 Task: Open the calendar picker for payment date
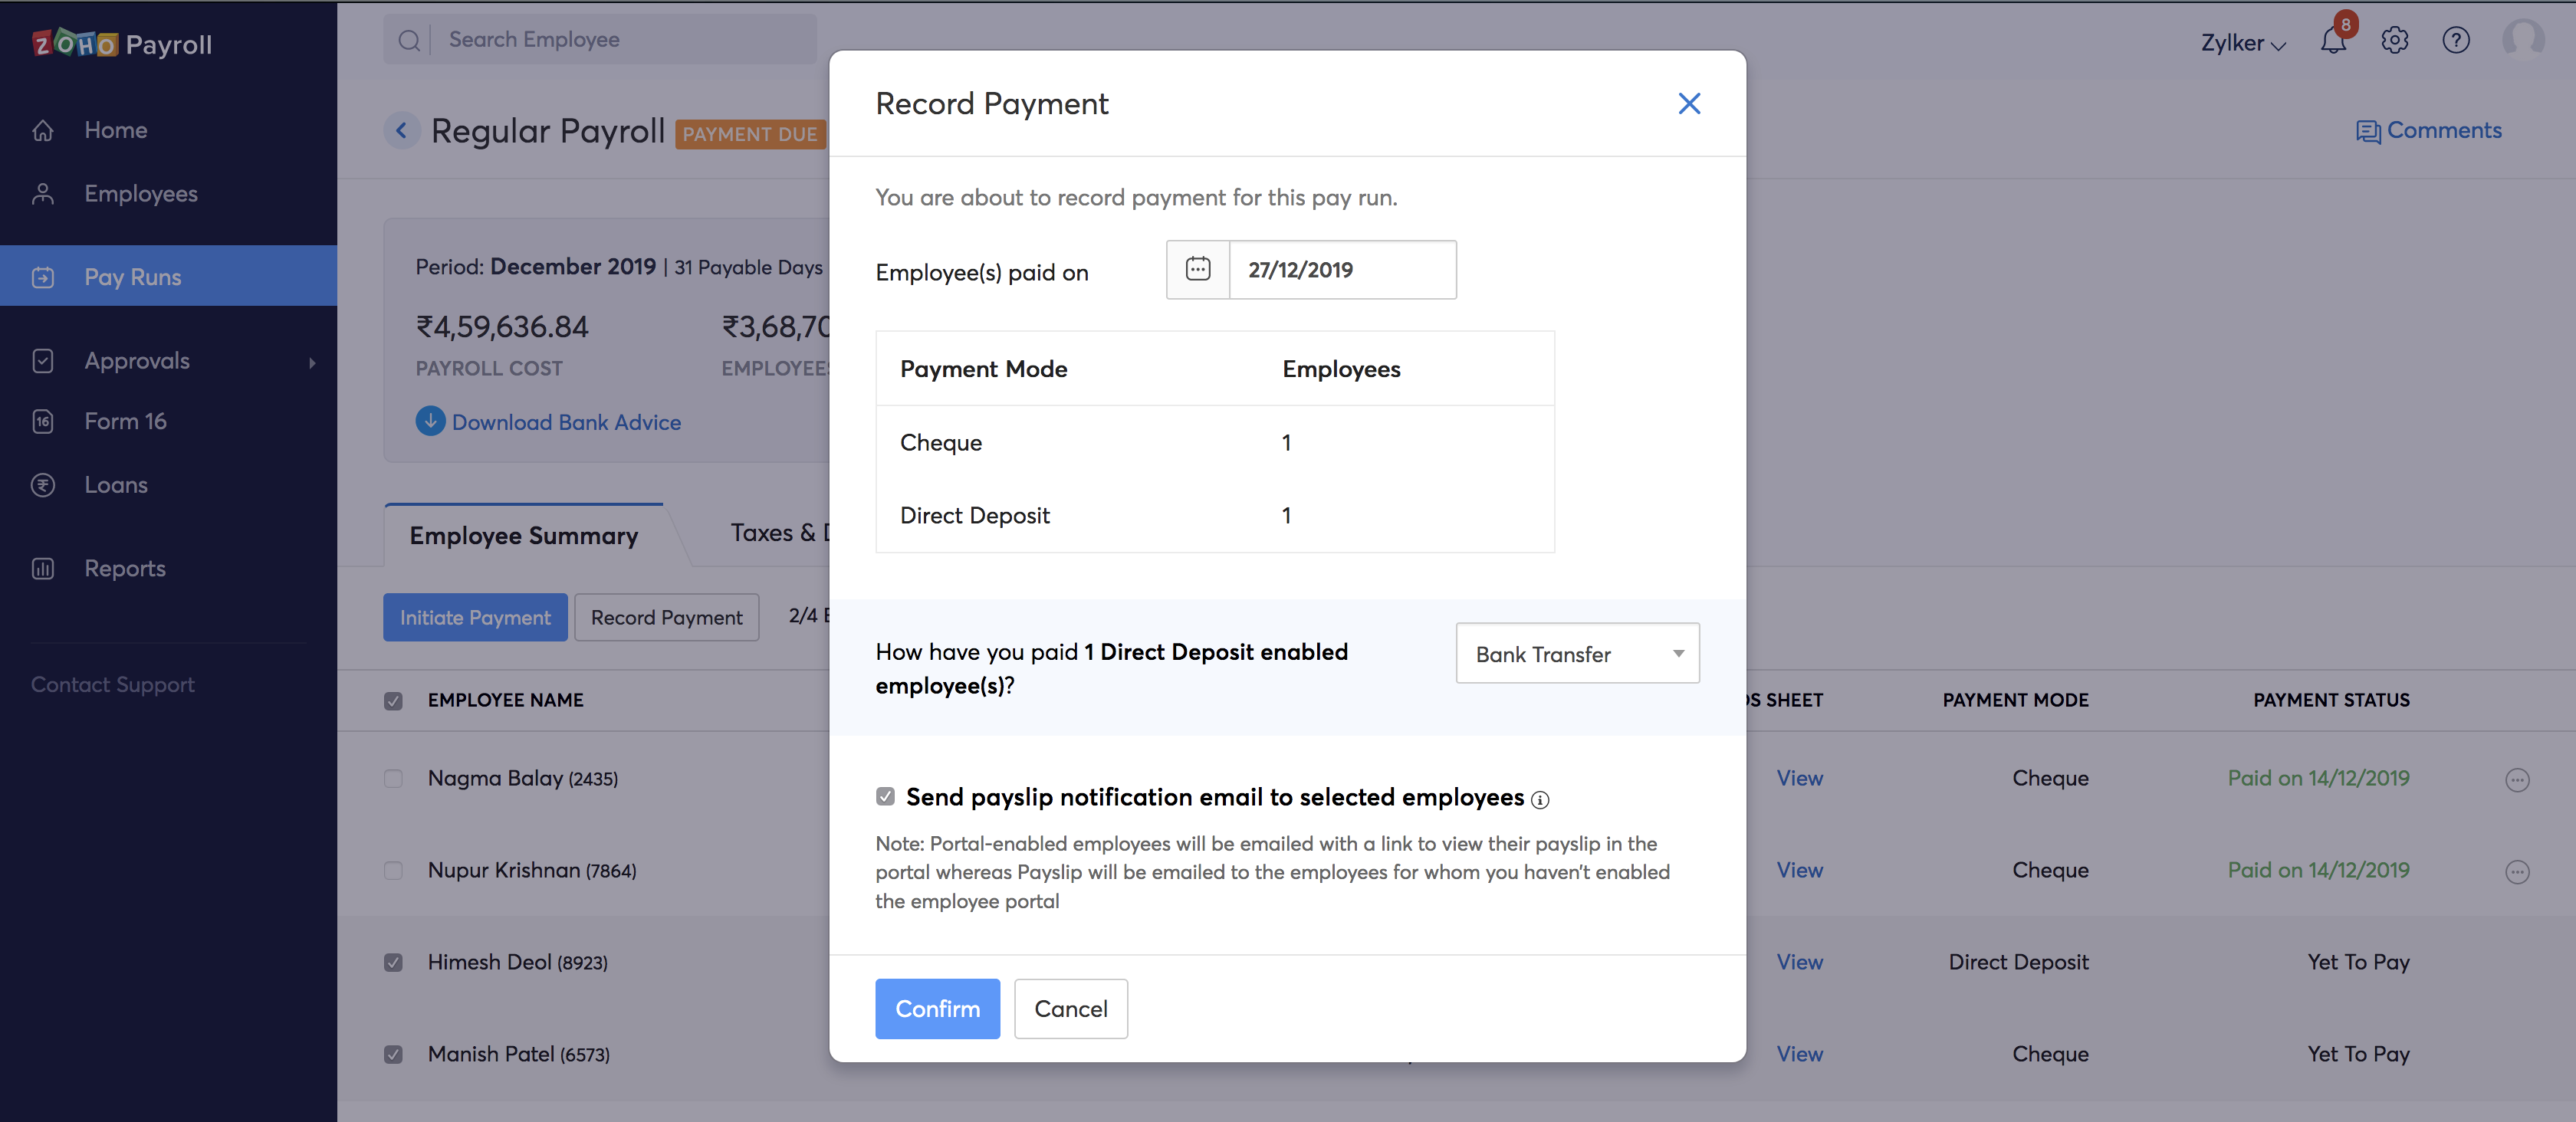(1197, 269)
